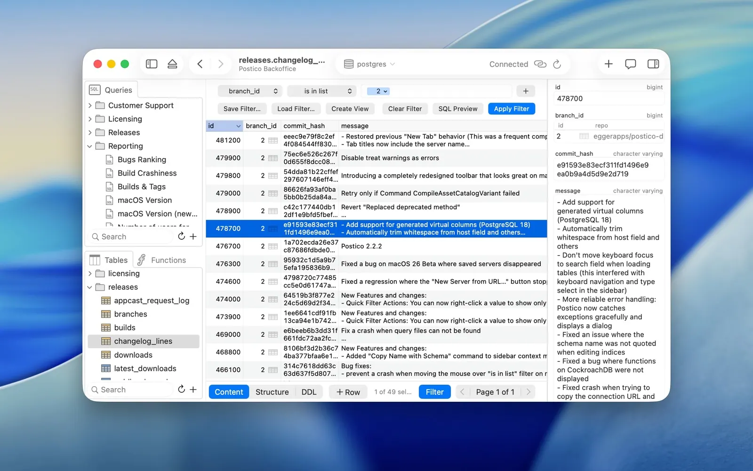This screenshot has height=471, width=753.
Task: Switch to the Queries tab
Action: (111, 90)
